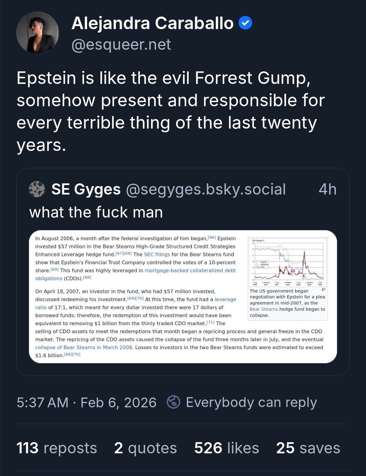This screenshot has height=476, width=366.
Task: Click the enlarge icon beside chart caption
Action: 323,290
